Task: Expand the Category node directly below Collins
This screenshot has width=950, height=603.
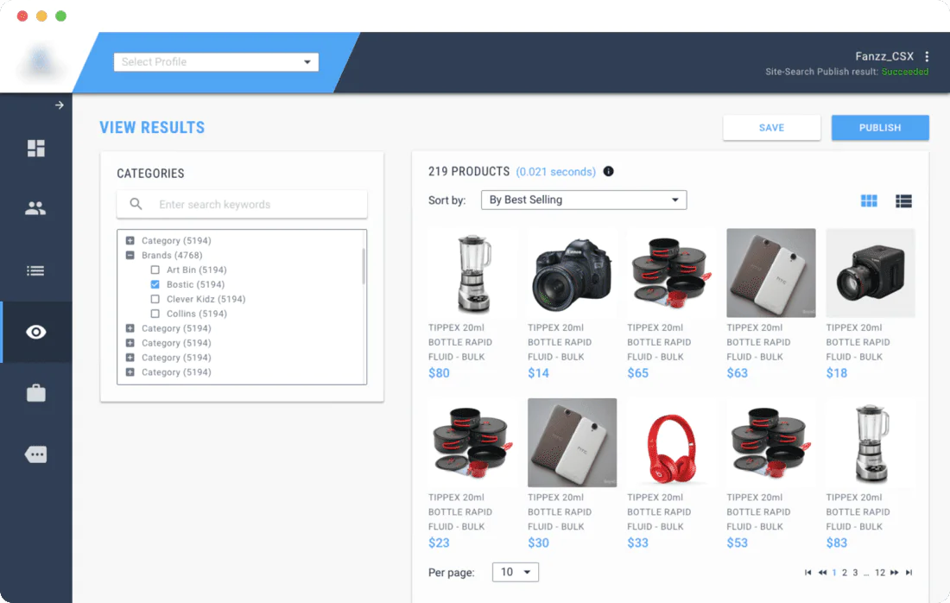Action: pyautogui.click(x=130, y=328)
